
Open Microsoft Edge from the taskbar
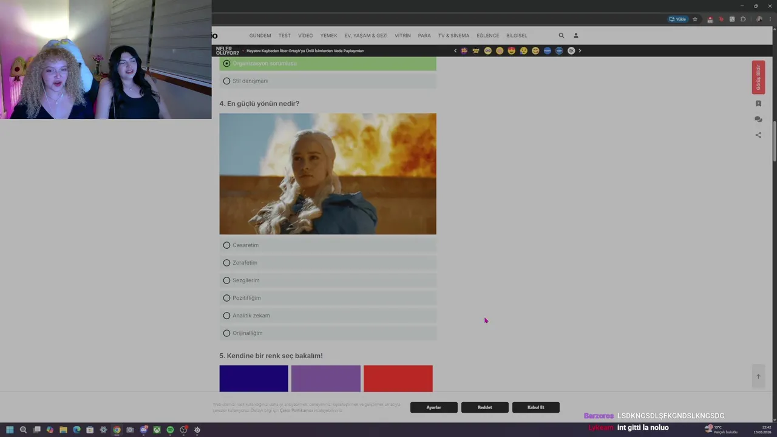click(x=76, y=430)
